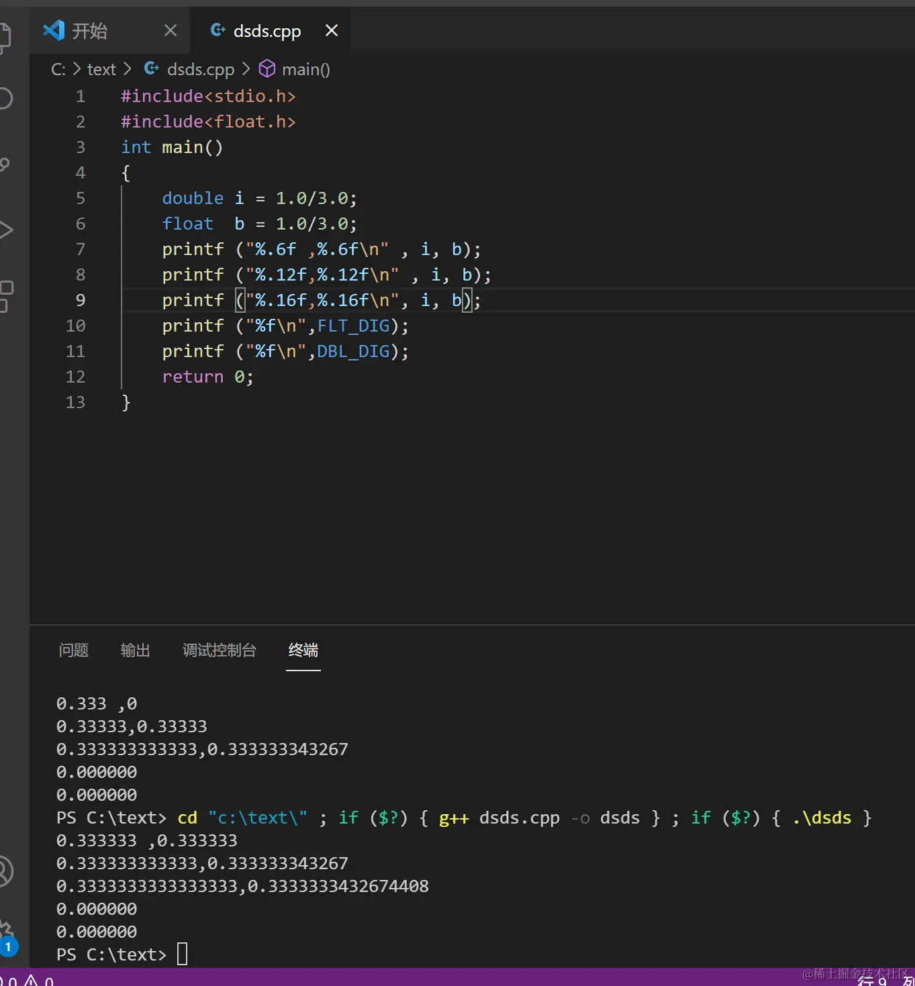Switch to the 输出 panel tab
This screenshot has height=986, width=915.
pos(135,650)
